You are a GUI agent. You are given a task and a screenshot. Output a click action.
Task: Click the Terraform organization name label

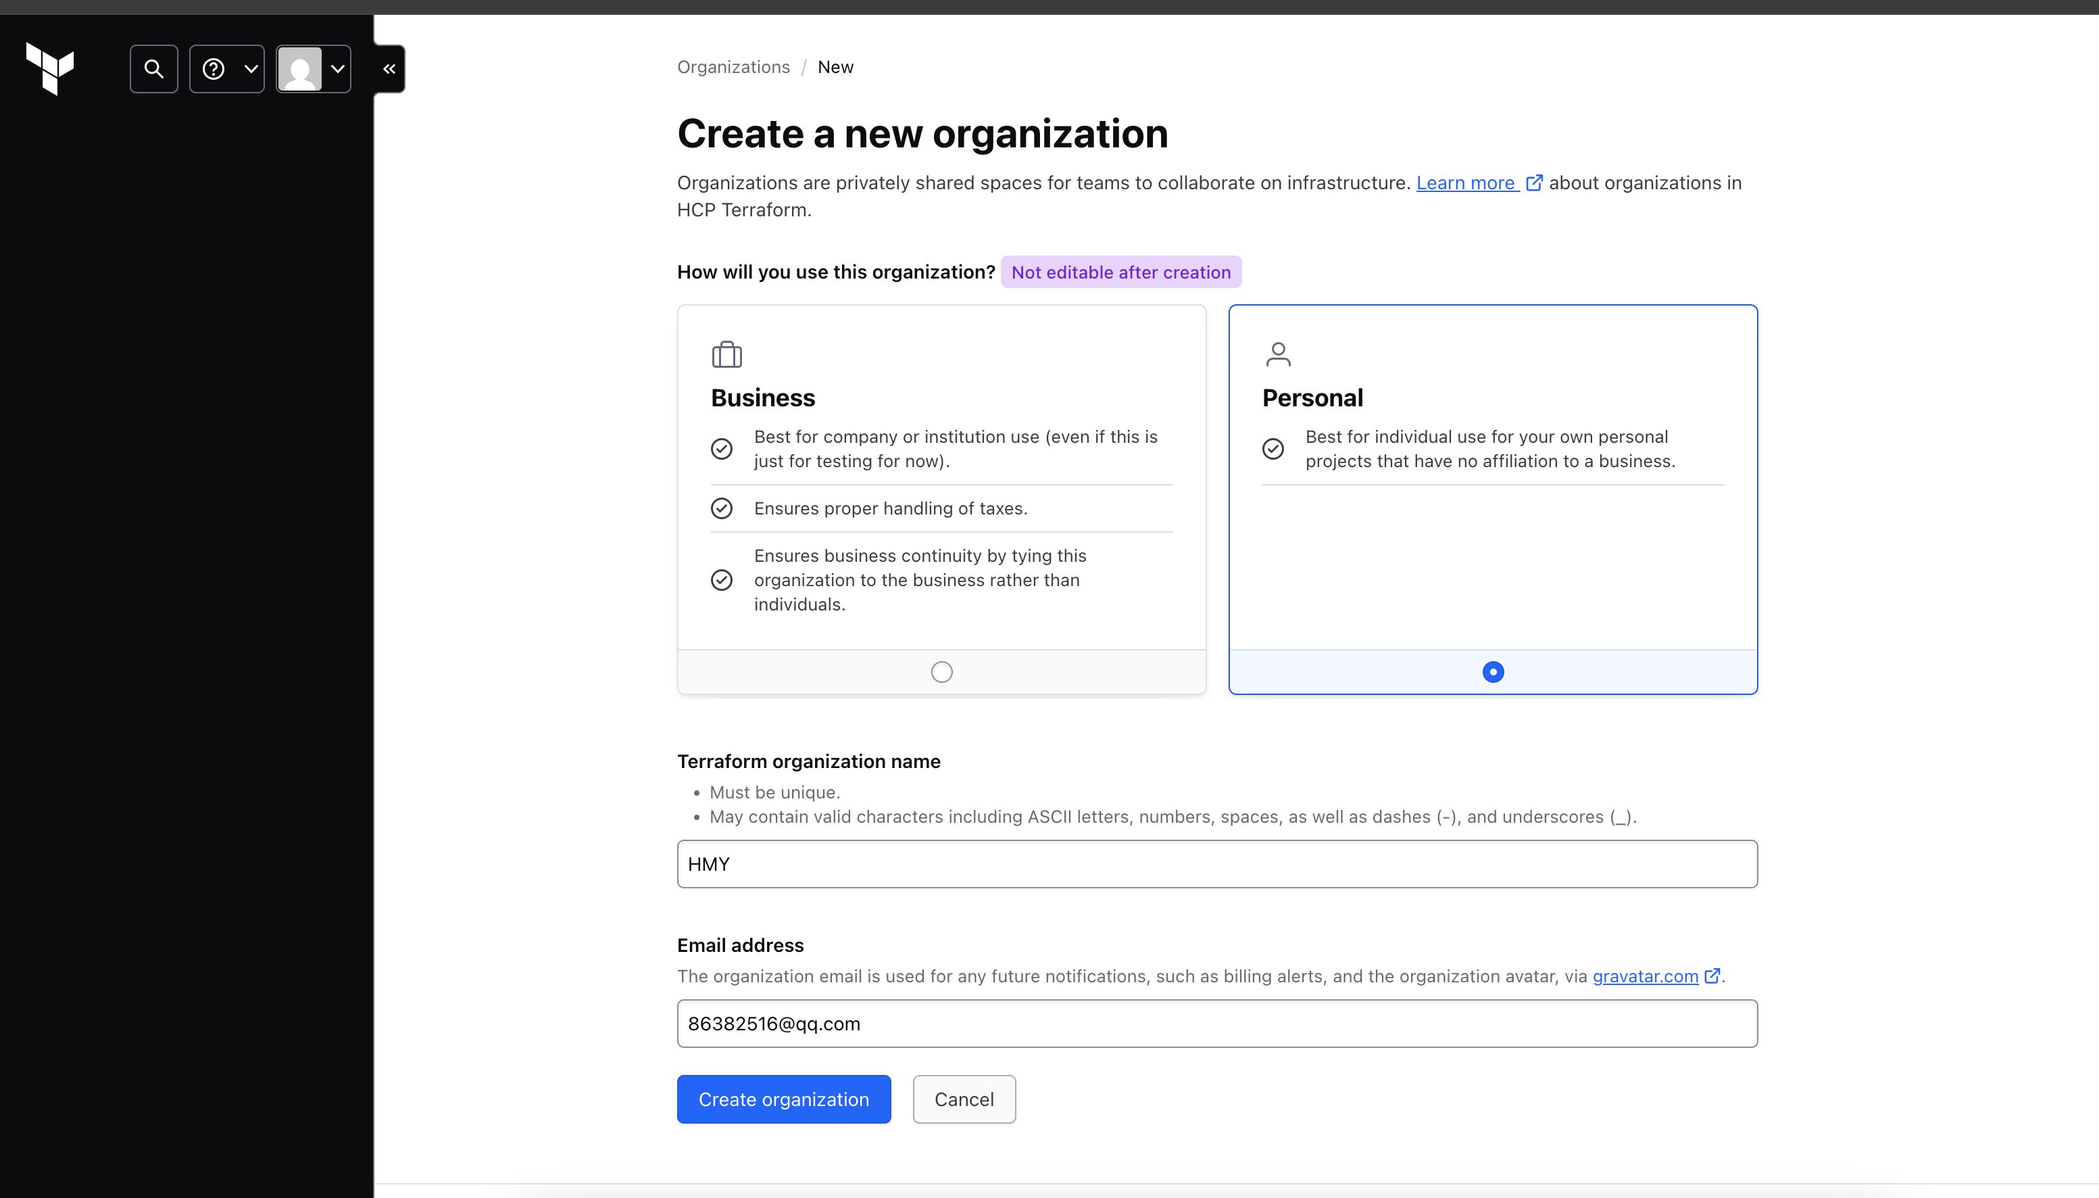tap(808, 761)
